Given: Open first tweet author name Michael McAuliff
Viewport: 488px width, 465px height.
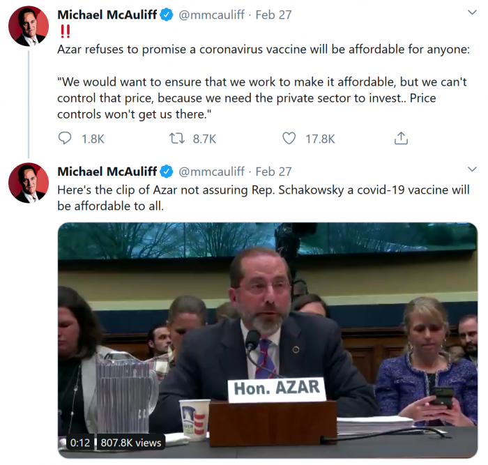Looking at the screenshot, I should coord(107,15).
